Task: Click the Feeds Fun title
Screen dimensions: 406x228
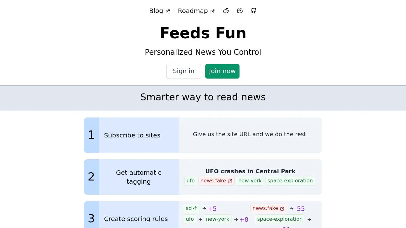Action: pos(203,33)
